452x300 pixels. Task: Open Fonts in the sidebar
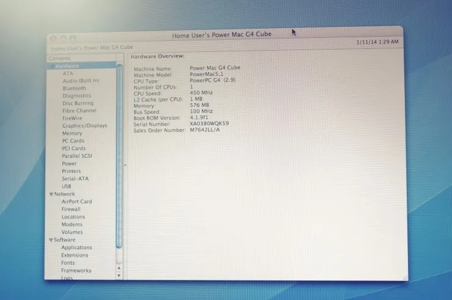68,263
